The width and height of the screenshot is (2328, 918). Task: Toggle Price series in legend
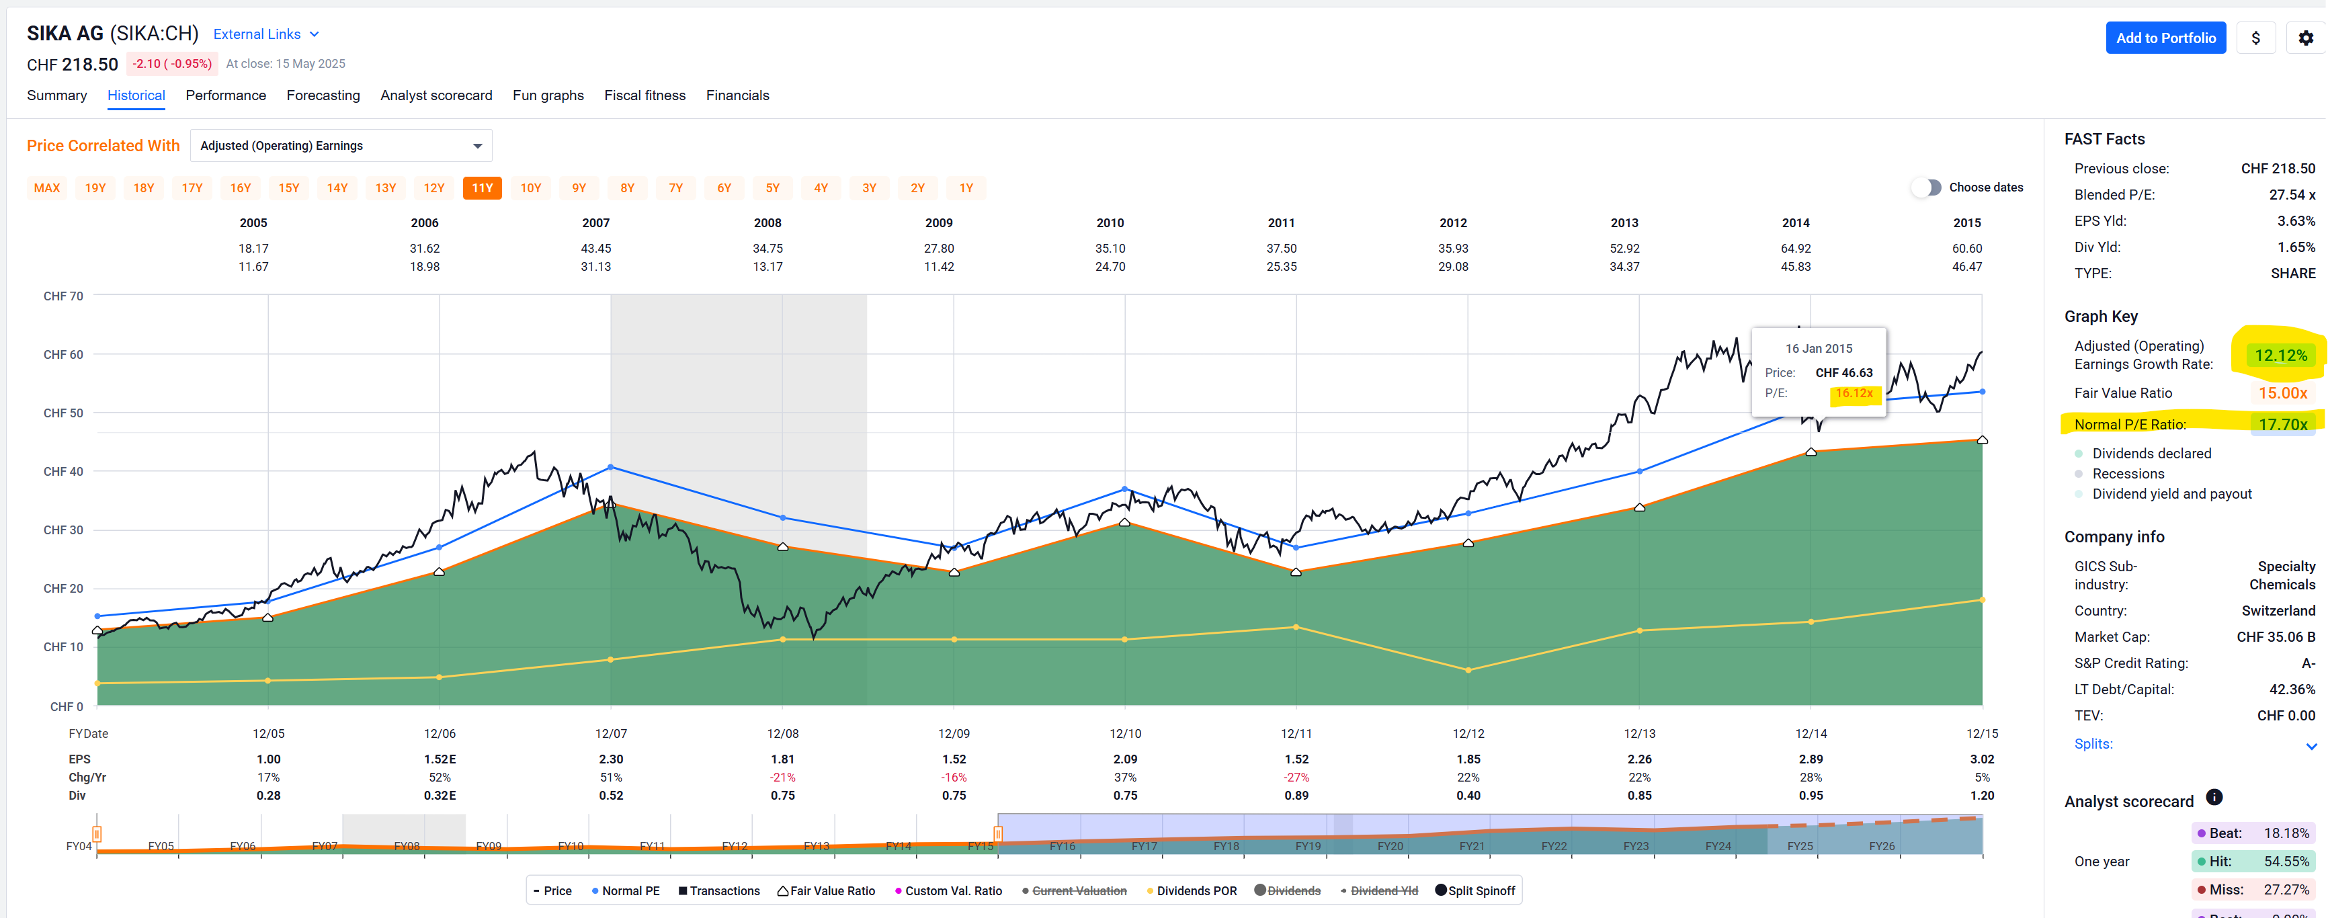(552, 891)
